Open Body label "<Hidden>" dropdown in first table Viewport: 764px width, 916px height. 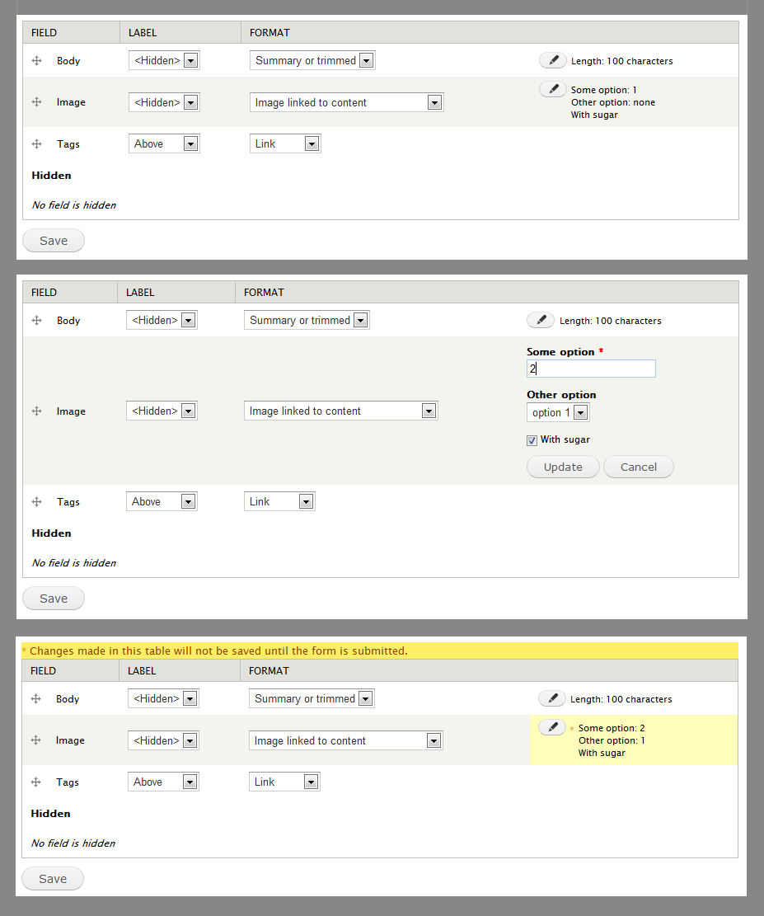click(x=164, y=60)
